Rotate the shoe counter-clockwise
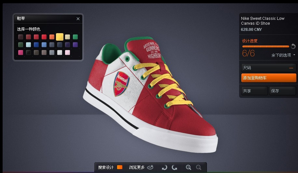 pos(164,167)
